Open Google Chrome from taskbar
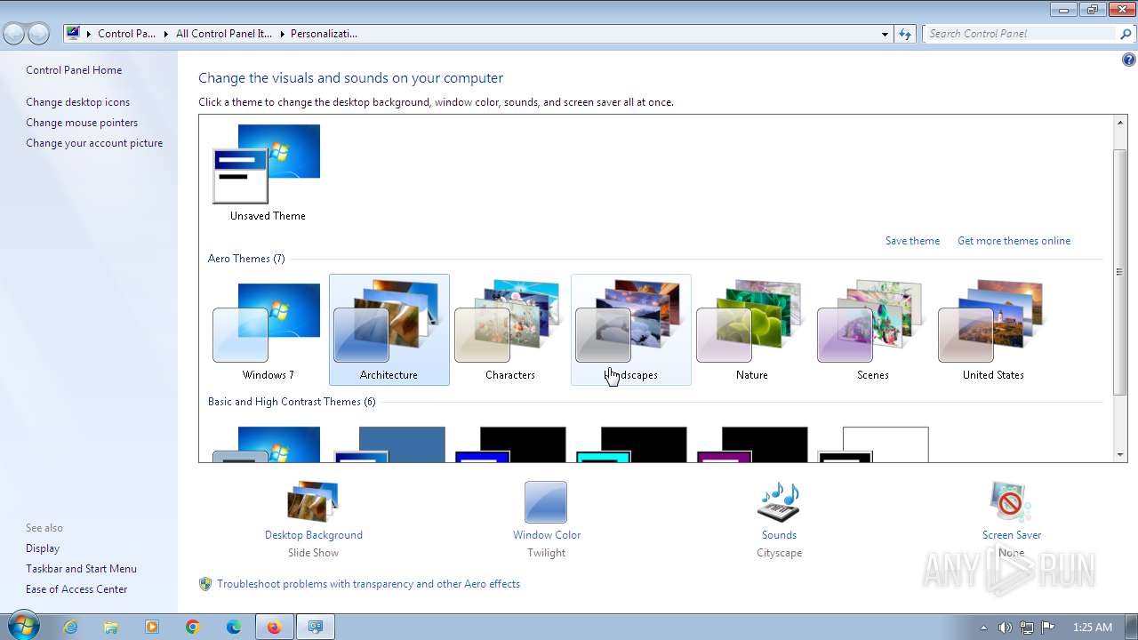This screenshot has height=640, width=1138. [193, 627]
